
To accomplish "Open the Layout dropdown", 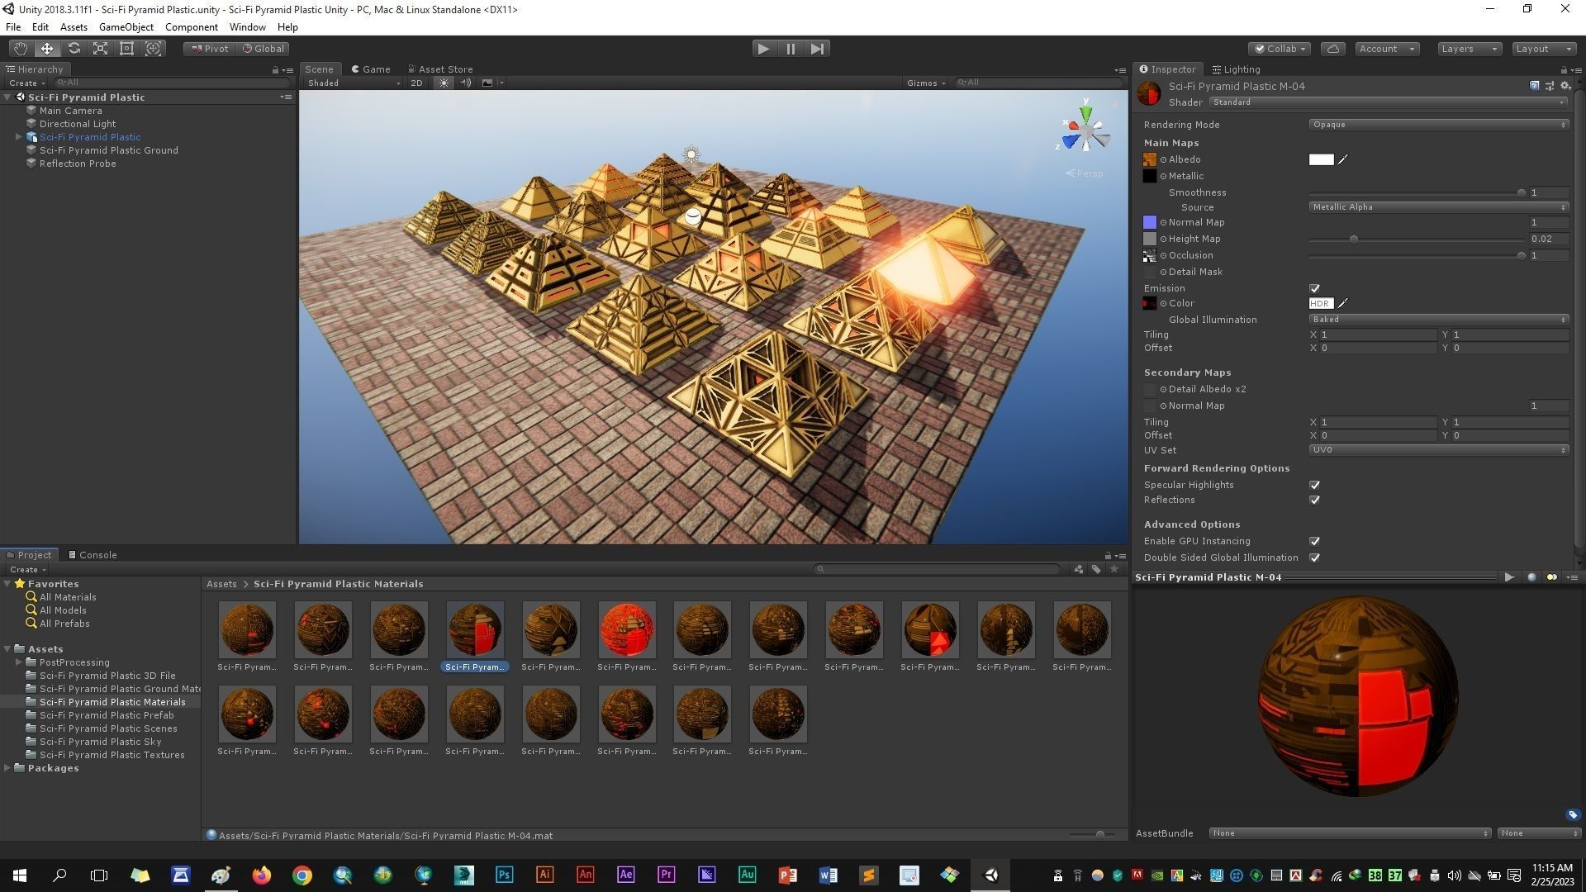I will click(x=1543, y=49).
